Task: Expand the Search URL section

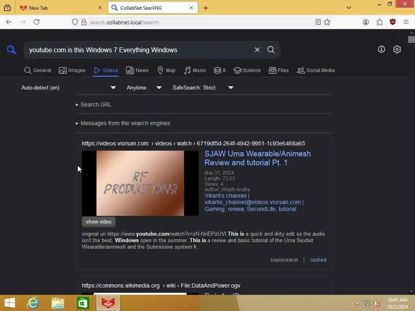Action: [94, 104]
